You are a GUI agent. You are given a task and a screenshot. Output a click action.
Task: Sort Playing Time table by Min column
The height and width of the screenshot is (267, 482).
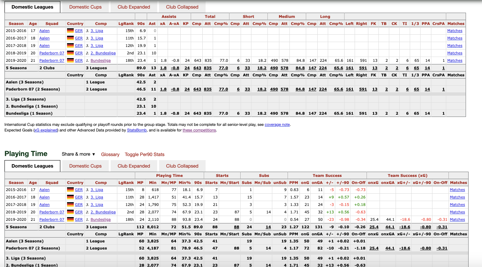tap(153, 183)
